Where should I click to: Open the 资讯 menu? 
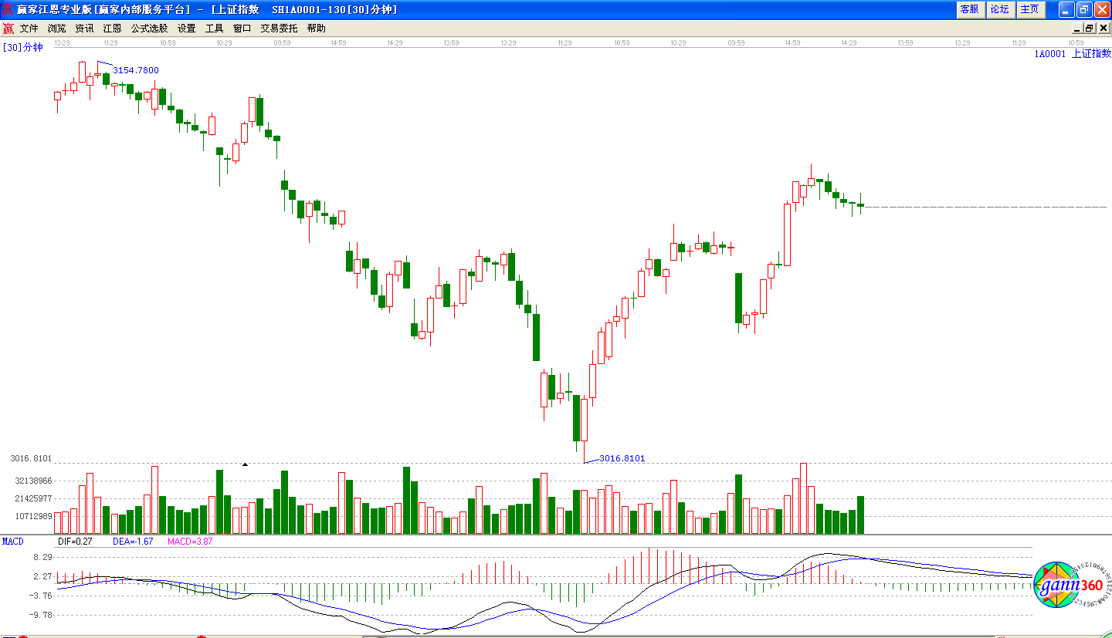click(x=84, y=28)
